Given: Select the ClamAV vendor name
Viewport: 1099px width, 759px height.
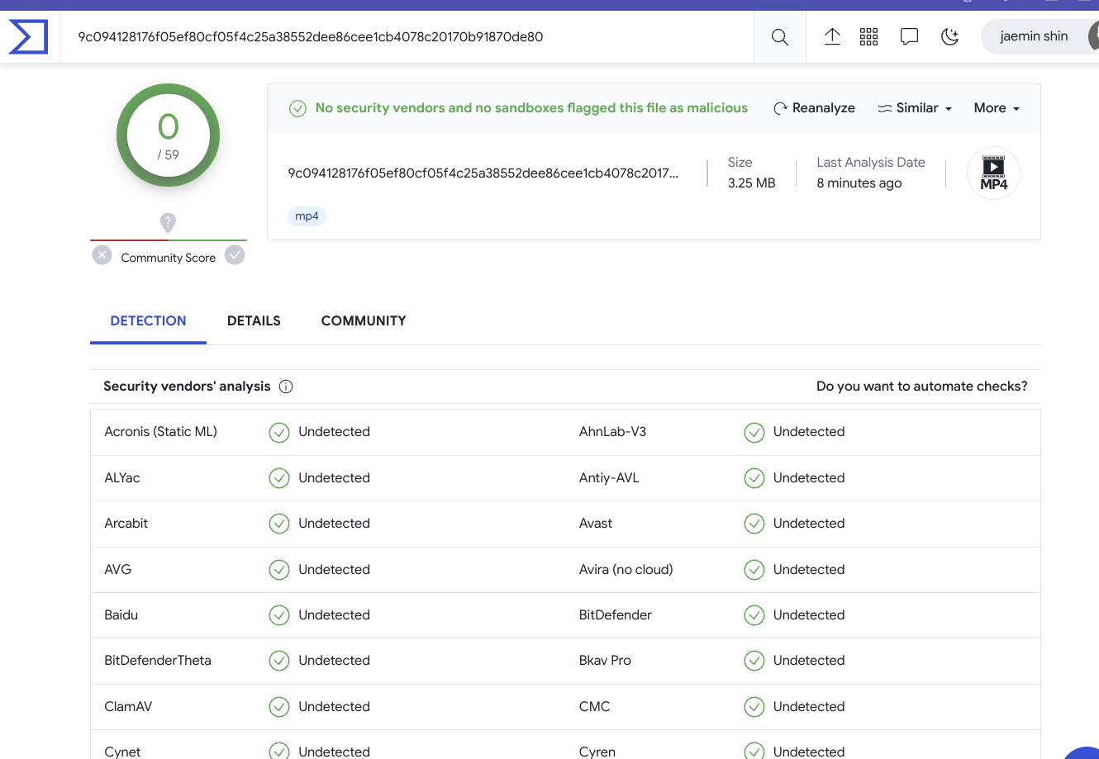Looking at the screenshot, I should point(128,707).
